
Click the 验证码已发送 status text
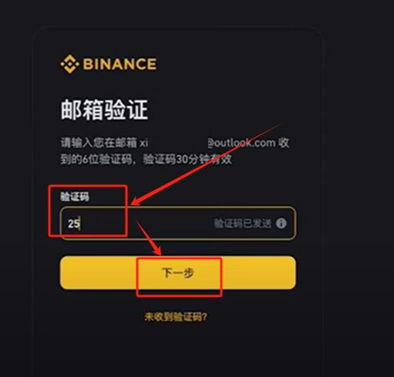[x=242, y=224]
